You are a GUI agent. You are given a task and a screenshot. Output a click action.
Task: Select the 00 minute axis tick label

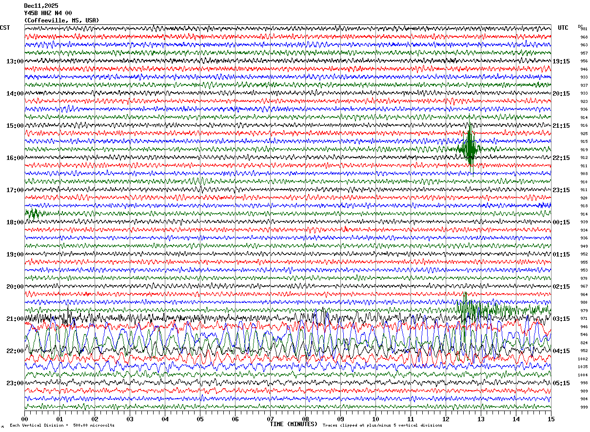[24, 419]
